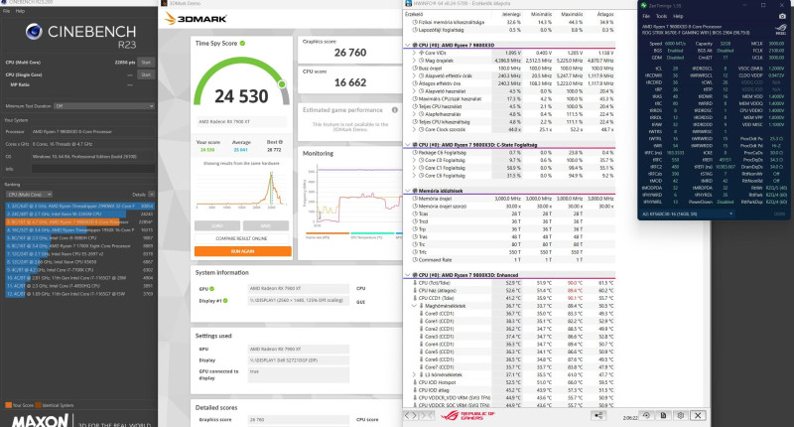Select highlighted AMD Ryzen 7 9800X3D ranking row
The width and height of the screenshot is (794, 427).
pos(80,221)
